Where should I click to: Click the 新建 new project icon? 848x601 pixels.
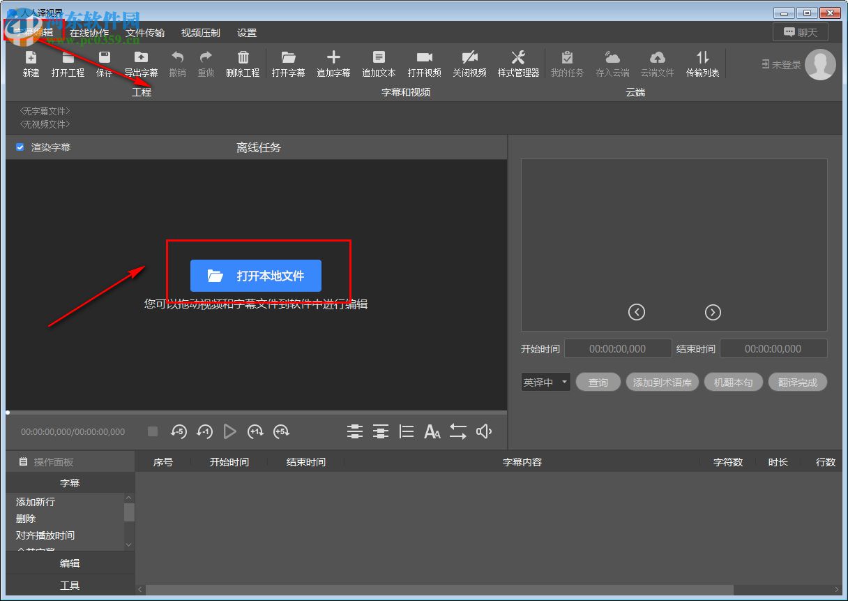31,59
